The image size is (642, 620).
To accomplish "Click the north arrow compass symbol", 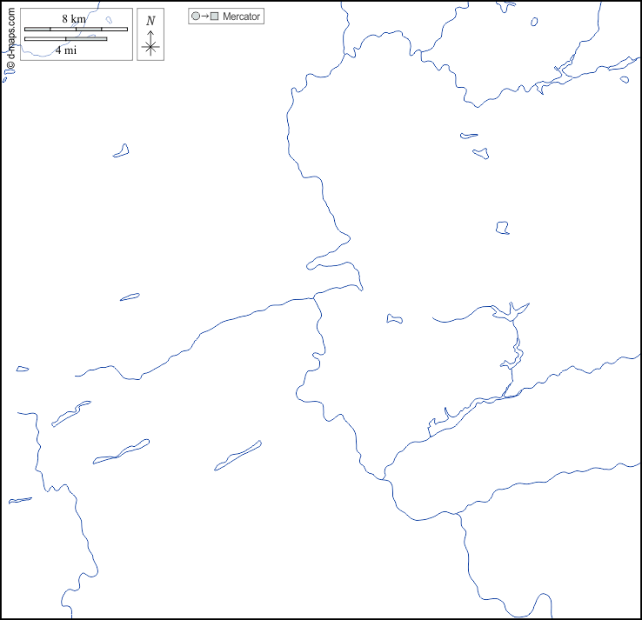I will pyautogui.click(x=150, y=43).
